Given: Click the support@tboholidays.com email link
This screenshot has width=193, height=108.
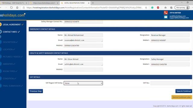Looking at the screenshot, I should coord(179,18).
